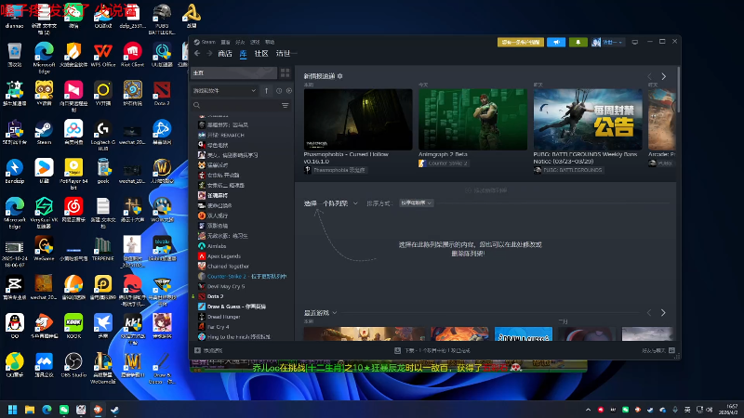Go forward with the Steam navigation arrow

coord(209,54)
